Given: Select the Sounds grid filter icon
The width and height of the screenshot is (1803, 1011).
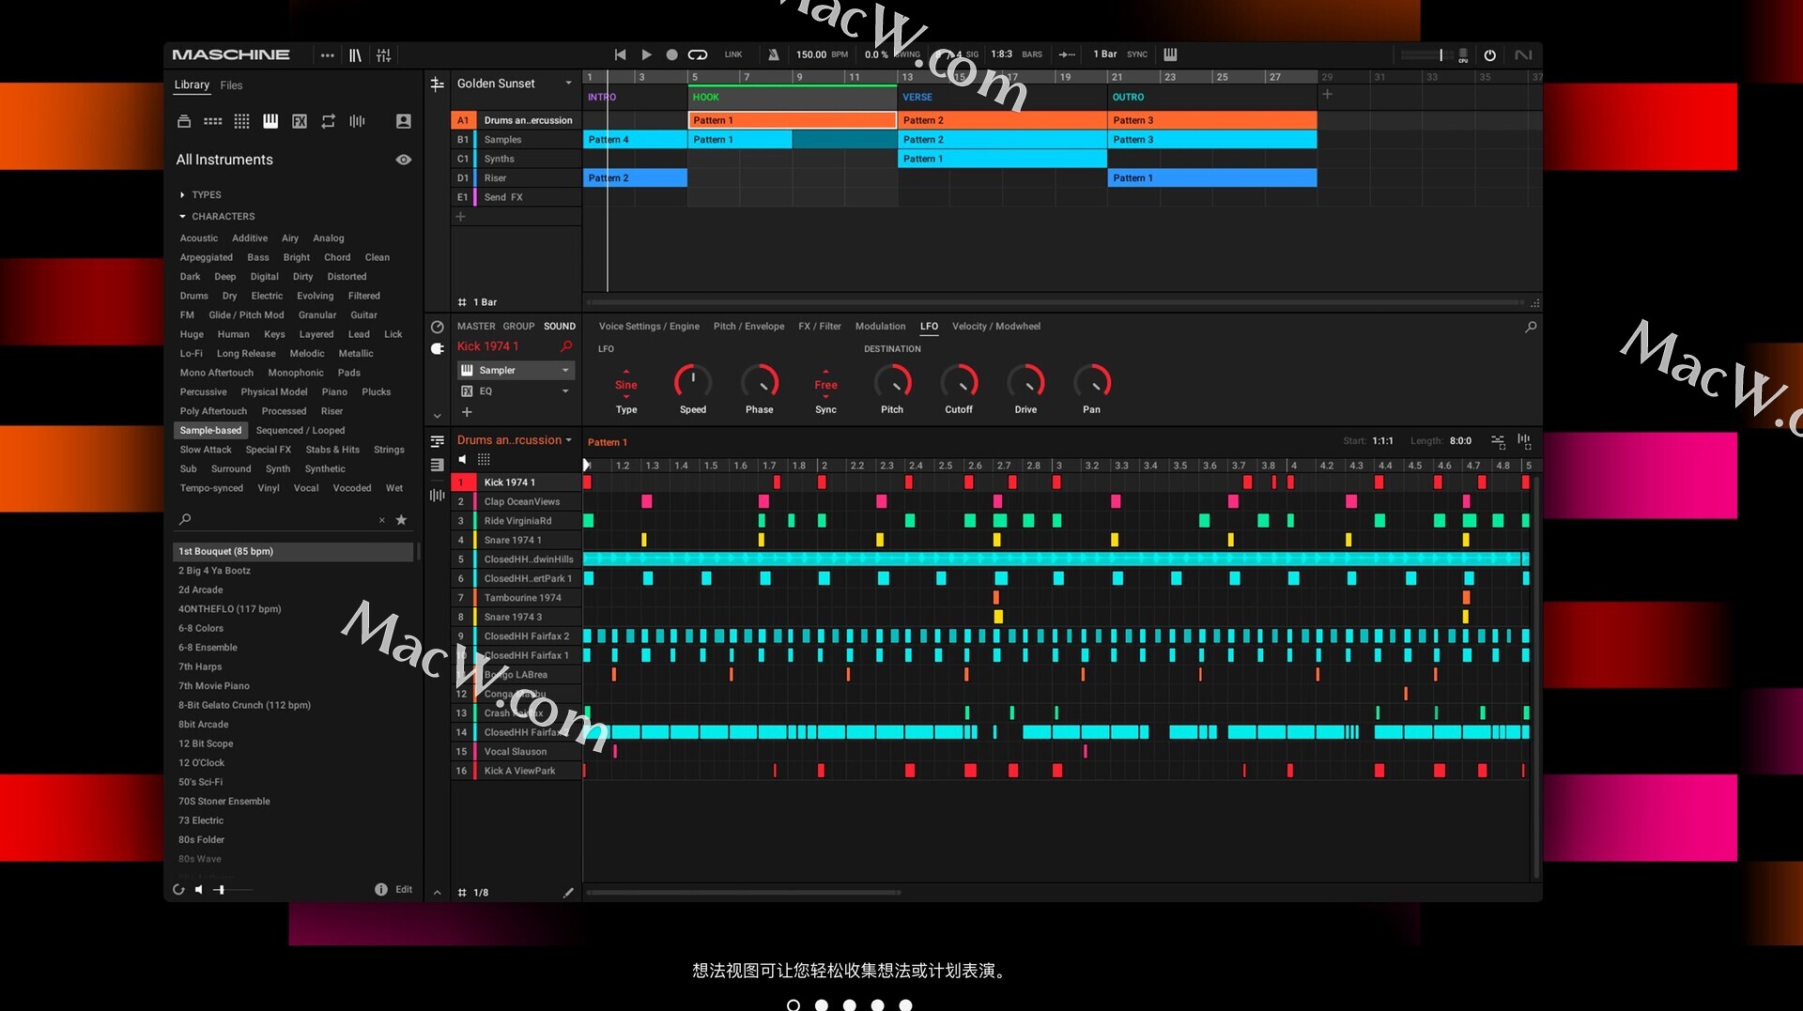Looking at the screenshot, I should pos(241,121).
